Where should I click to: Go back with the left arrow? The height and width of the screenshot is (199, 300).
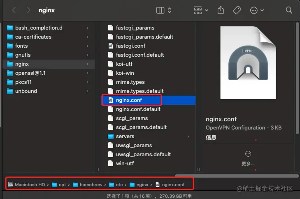click(x=14, y=10)
